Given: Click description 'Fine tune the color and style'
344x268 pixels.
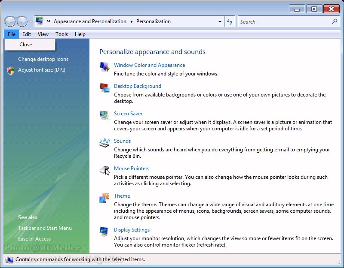Looking at the screenshot, I should 166,74.
